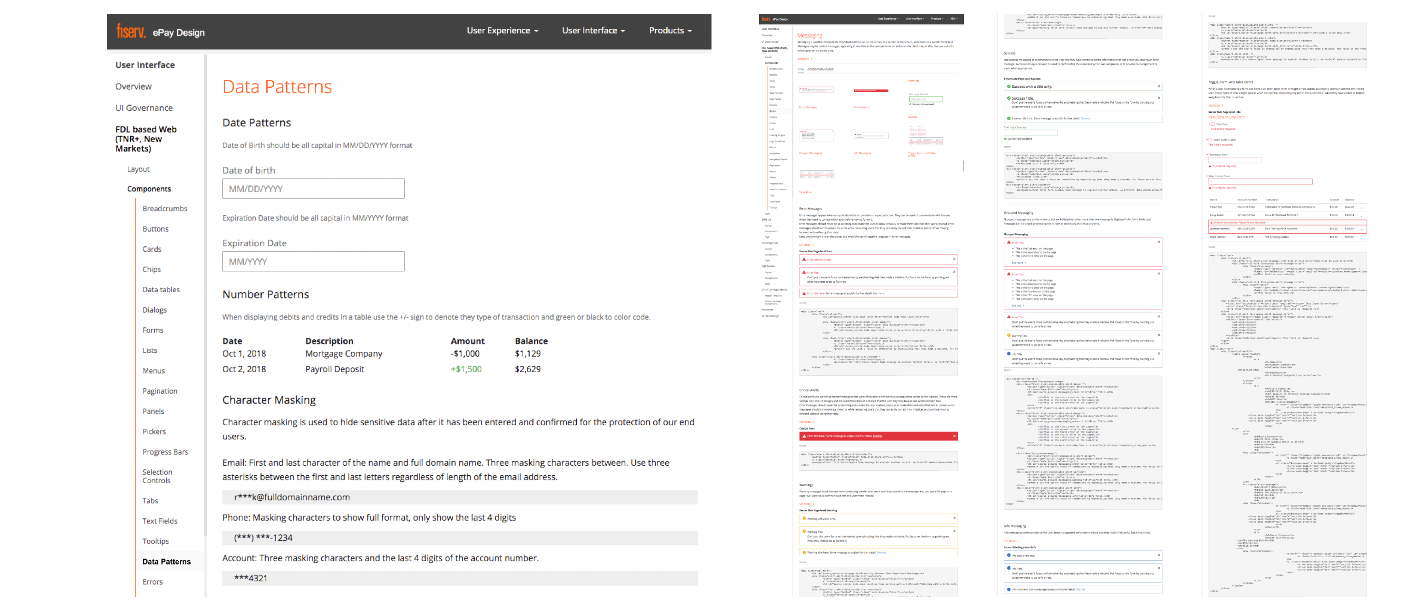Check the required Checkbox in the in-line error example
The image size is (1423, 611).
(x=1213, y=124)
